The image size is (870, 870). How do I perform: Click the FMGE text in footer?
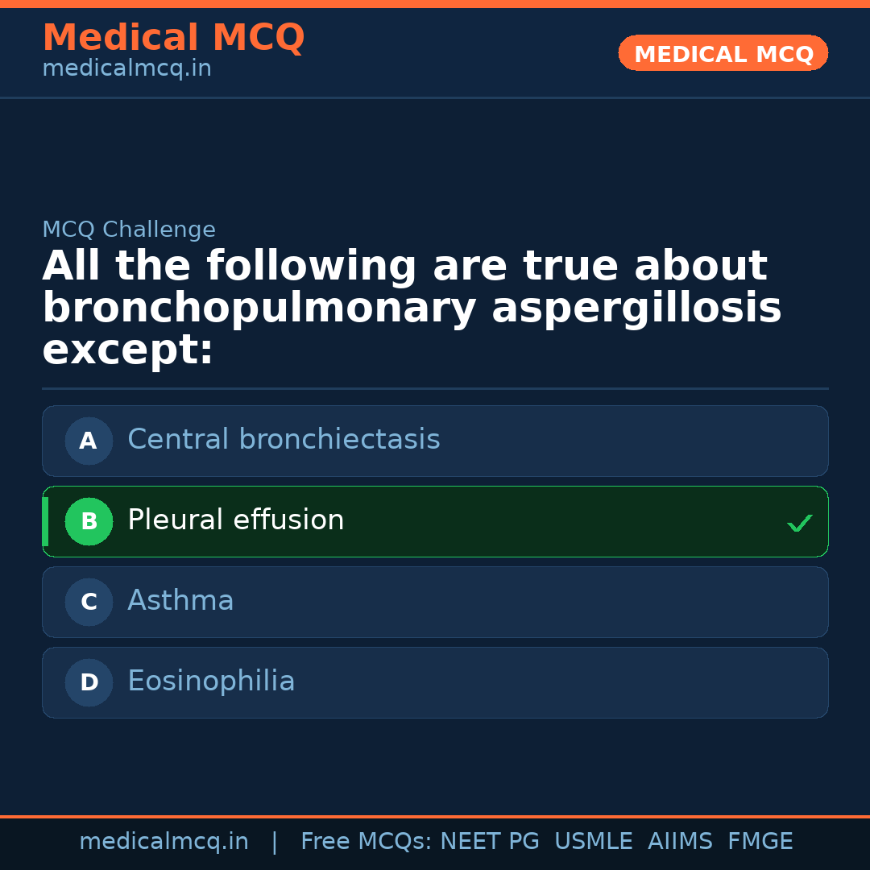pos(760,842)
